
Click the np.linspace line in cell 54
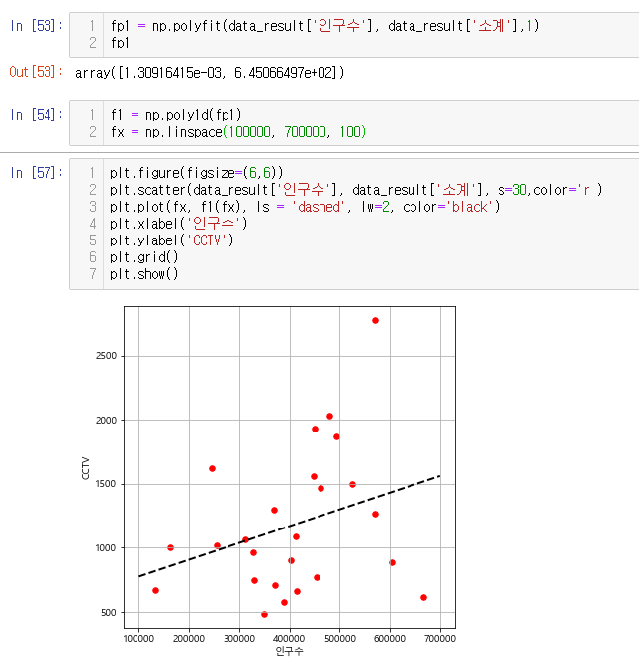point(237,132)
